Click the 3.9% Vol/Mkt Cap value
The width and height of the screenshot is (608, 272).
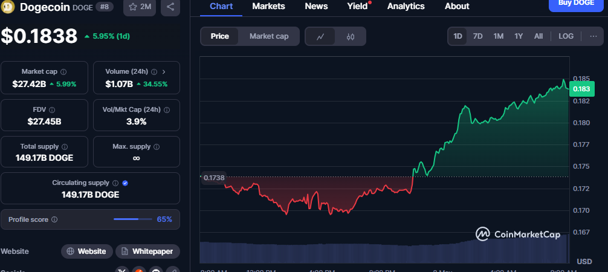[x=137, y=121]
